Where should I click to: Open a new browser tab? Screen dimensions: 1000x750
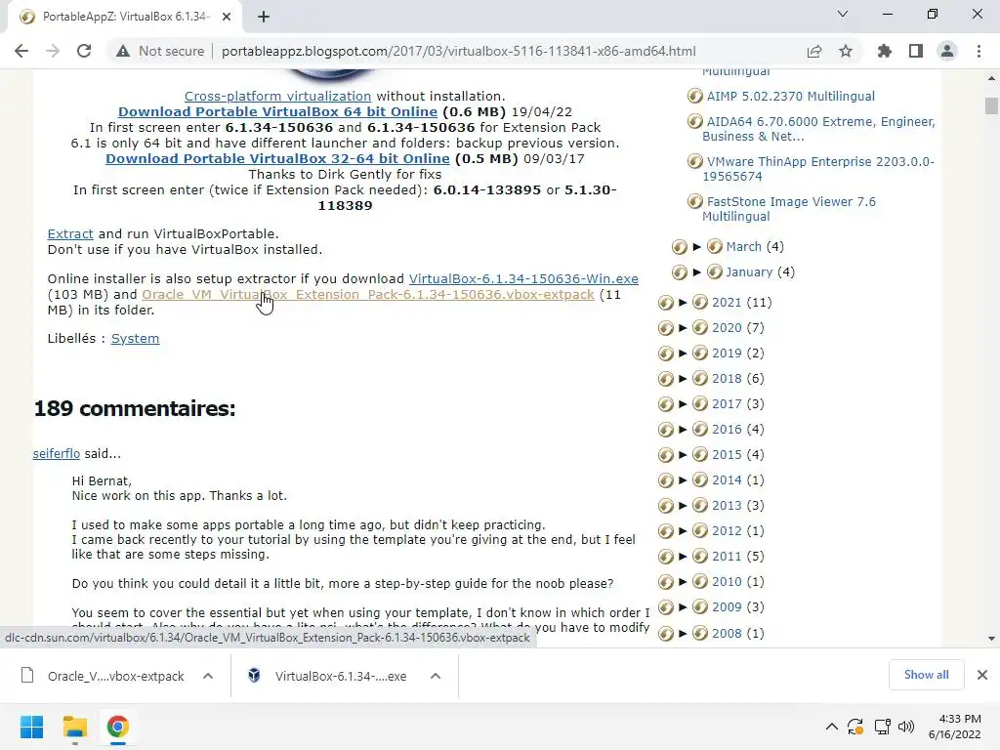click(x=264, y=17)
